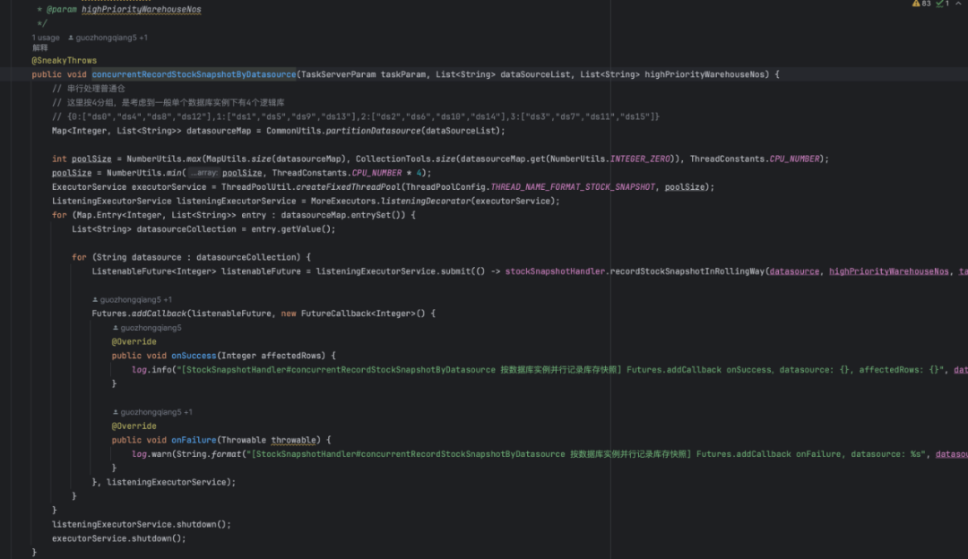Click the createFixedThreadPool method call
968x559 pixels.
(346, 187)
